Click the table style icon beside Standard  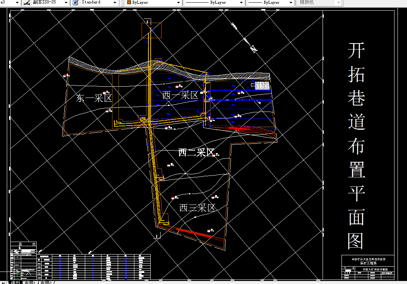point(76,3)
